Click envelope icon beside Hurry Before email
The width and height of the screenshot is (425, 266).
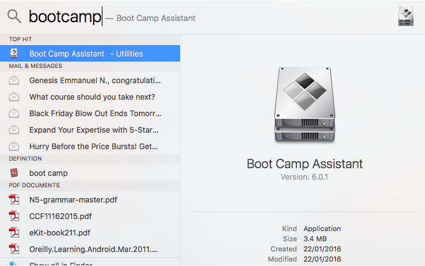click(14, 146)
